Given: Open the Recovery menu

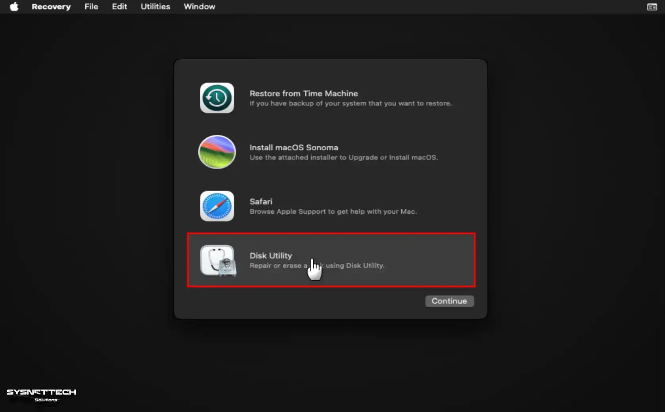Looking at the screenshot, I should (x=51, y=6).
